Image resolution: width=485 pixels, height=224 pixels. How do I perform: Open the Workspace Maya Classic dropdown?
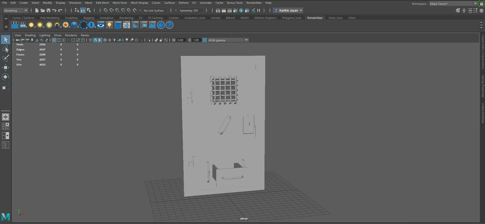[x=453, y=4]
